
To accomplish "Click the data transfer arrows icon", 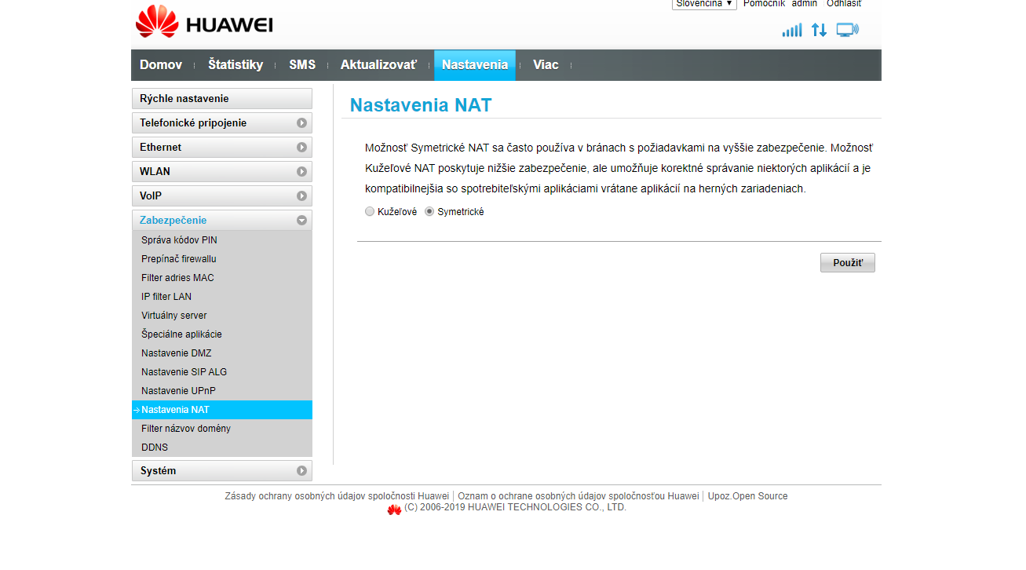I will pos(819,30).
